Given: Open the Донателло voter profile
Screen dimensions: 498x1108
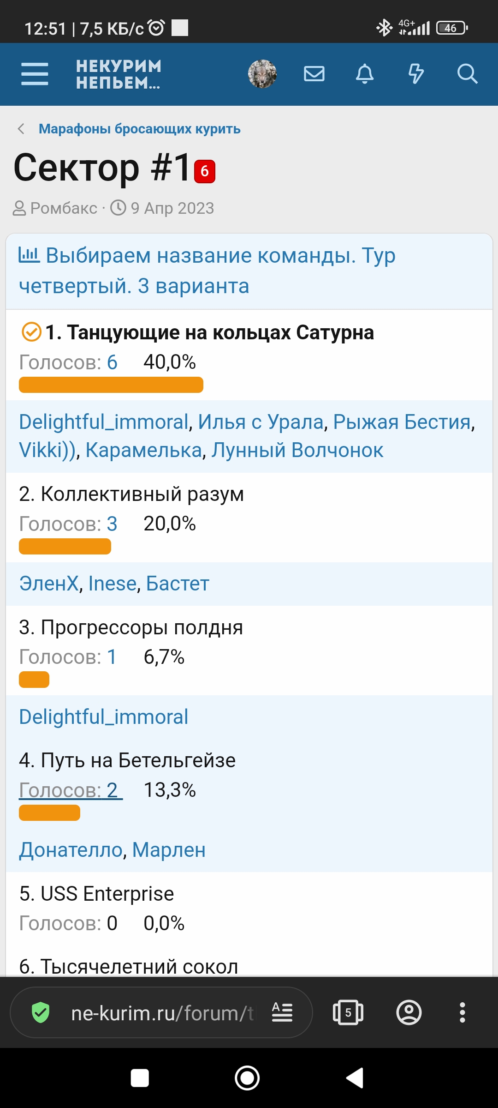Looking at the screenshot, I should [x=71, y=850].
